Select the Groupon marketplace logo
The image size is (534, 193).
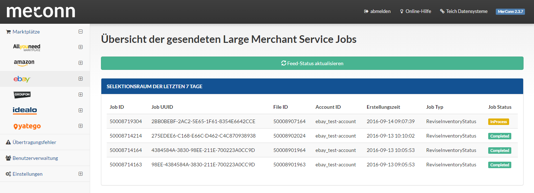pyautogui.click(x=22, y=95)
